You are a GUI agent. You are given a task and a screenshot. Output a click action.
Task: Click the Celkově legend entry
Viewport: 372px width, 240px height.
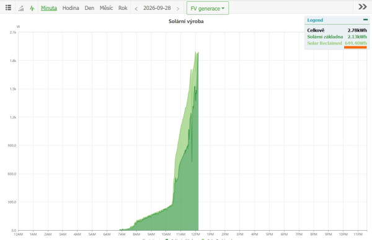click(x=316, y=30)
